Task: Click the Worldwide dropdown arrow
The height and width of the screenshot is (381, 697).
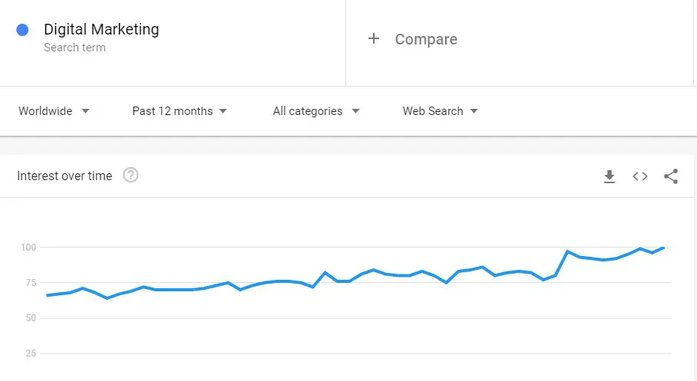Action: [85, 111]
